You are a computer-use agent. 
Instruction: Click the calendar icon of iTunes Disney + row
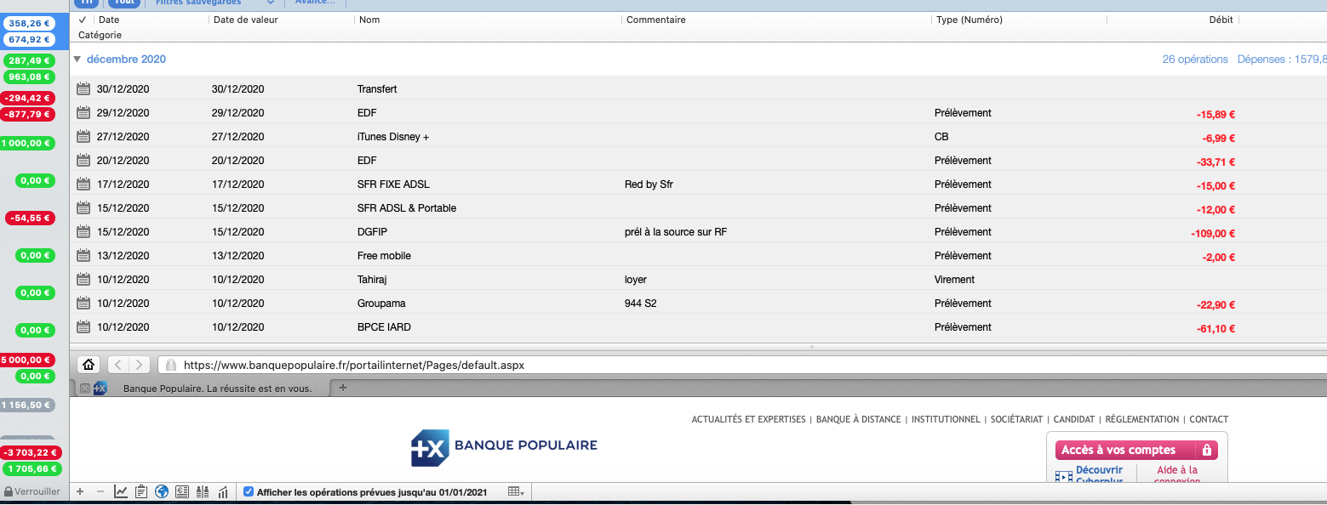83,136
